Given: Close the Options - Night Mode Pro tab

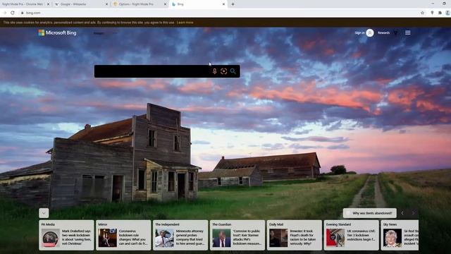Looking at the screenshot, I should [x=165, y=4].
